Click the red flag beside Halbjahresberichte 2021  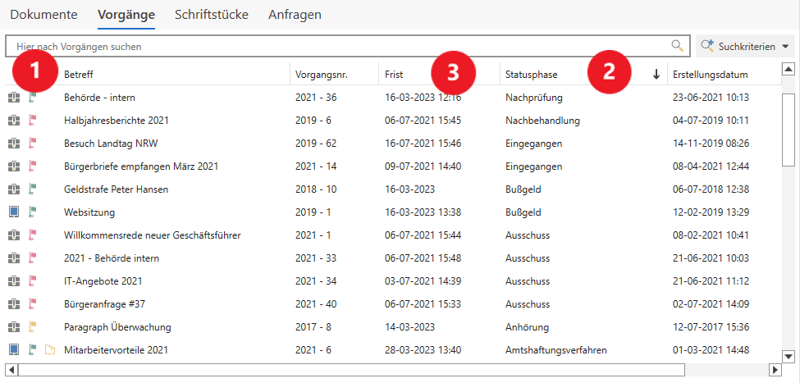pos(33,121)
